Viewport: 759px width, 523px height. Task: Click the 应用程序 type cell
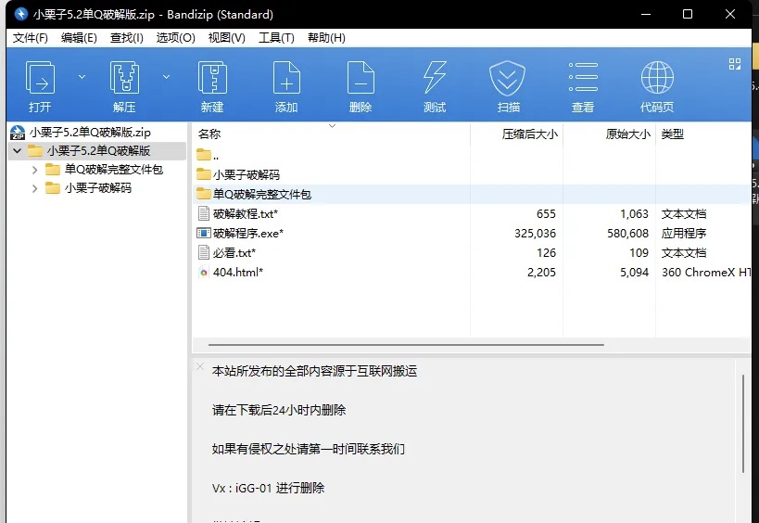coord(684,234)
